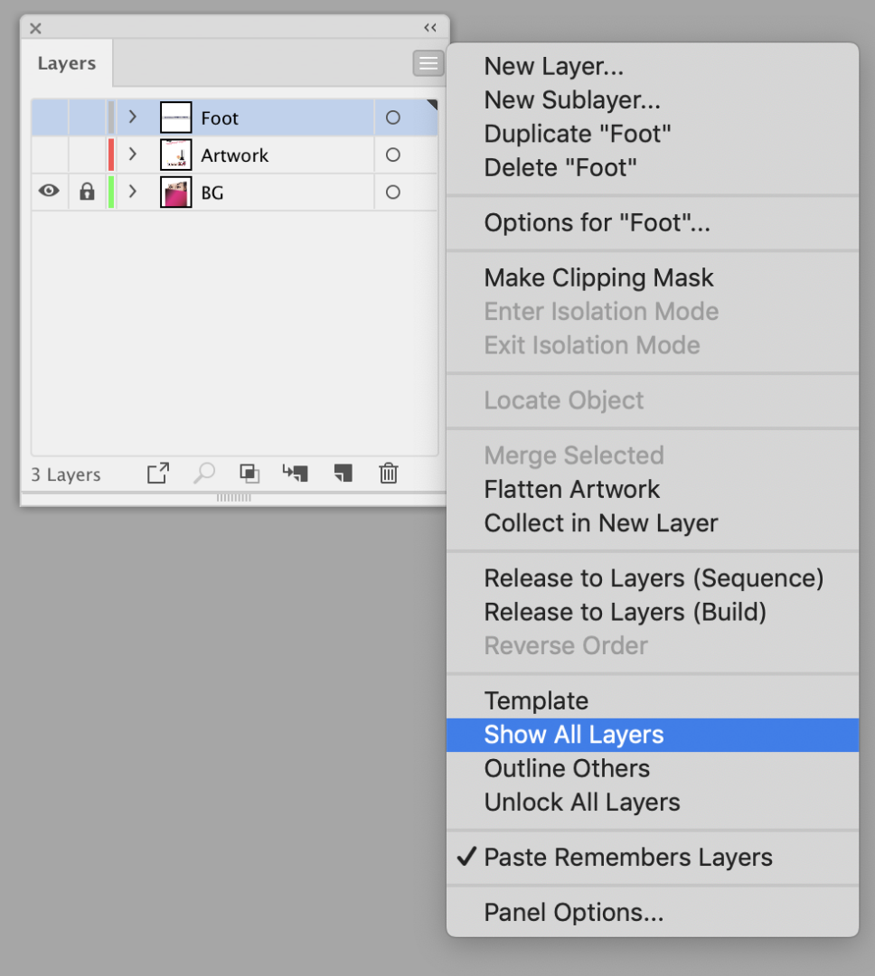Screen dimensions: 875x976
Task: Switch to the Layers tab
Action: click(x=67, y=64)
